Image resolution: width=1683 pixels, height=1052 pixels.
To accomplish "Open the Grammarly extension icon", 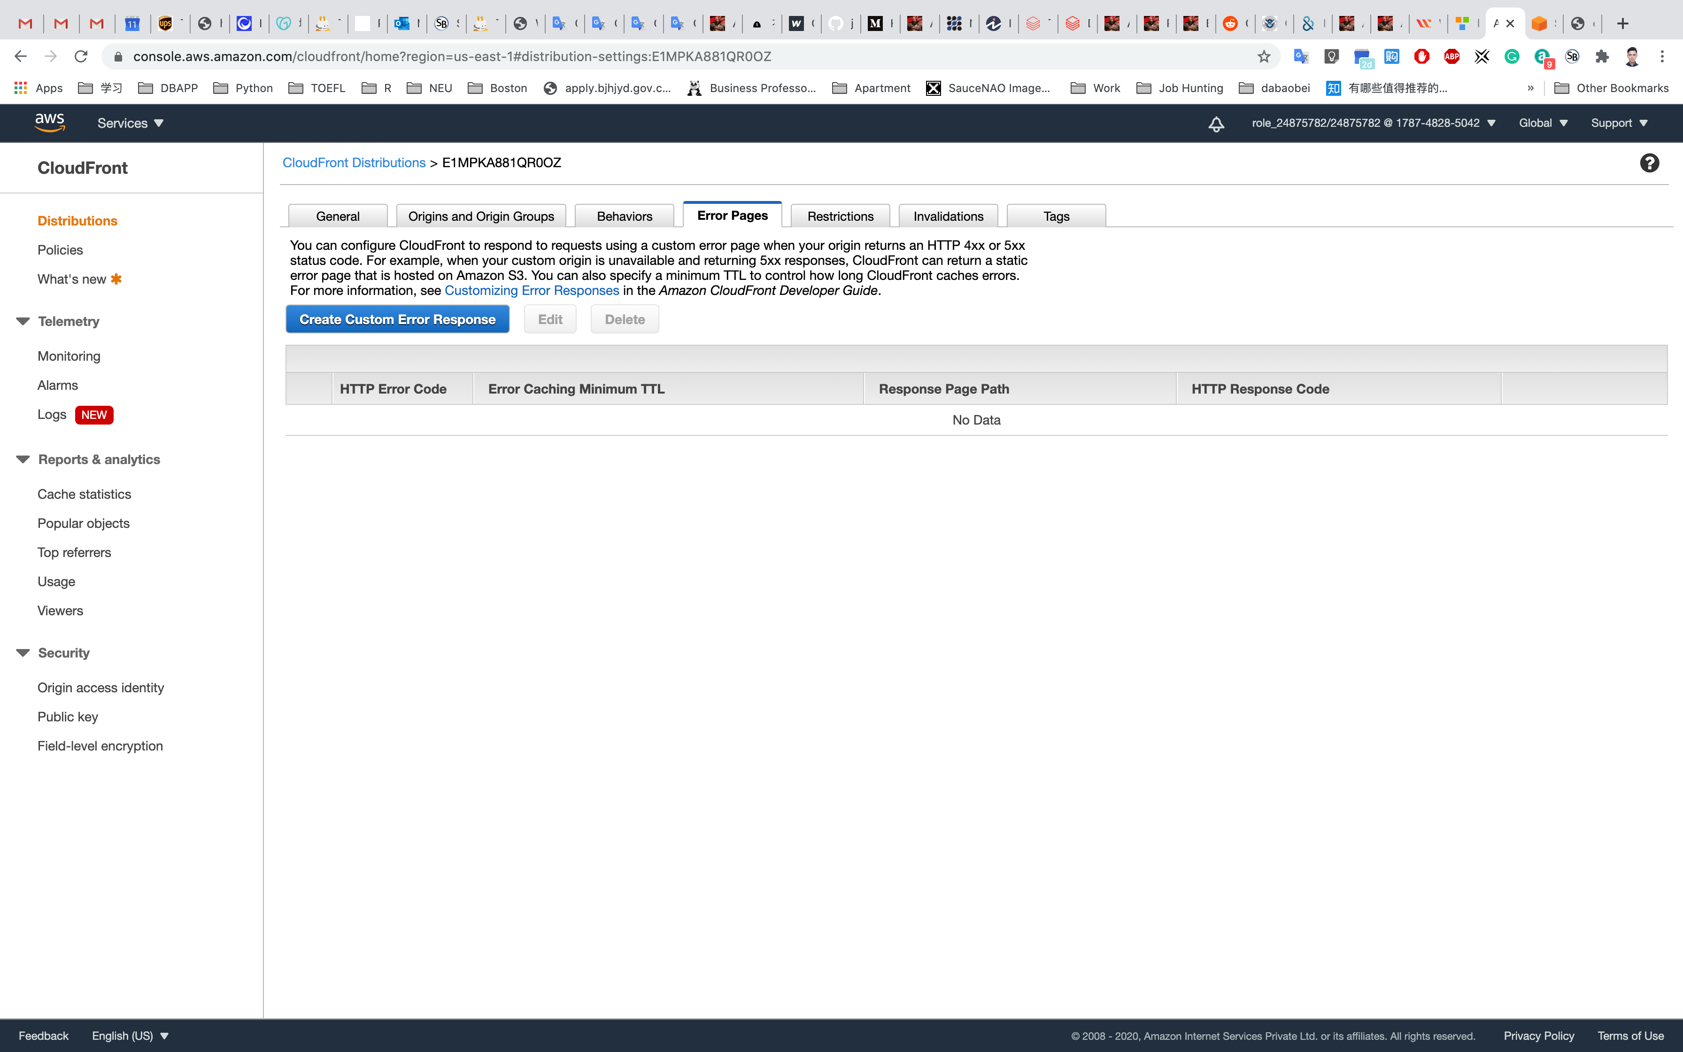I will (1512, 56).
